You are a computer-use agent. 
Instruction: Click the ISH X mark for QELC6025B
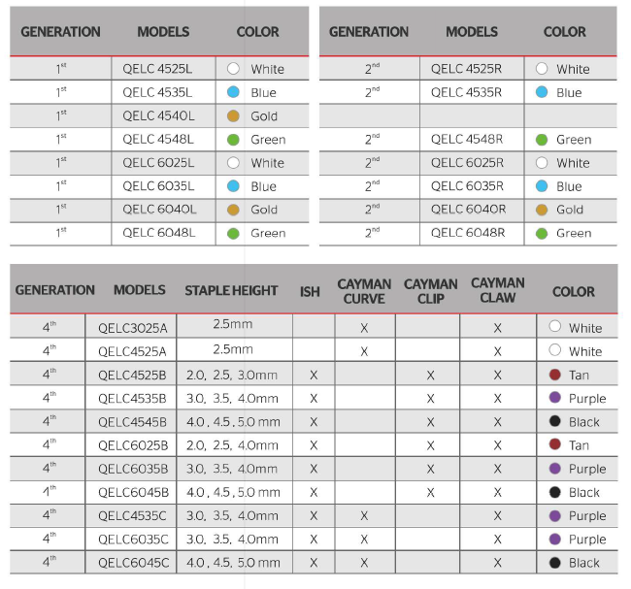(x=314, y=445)
